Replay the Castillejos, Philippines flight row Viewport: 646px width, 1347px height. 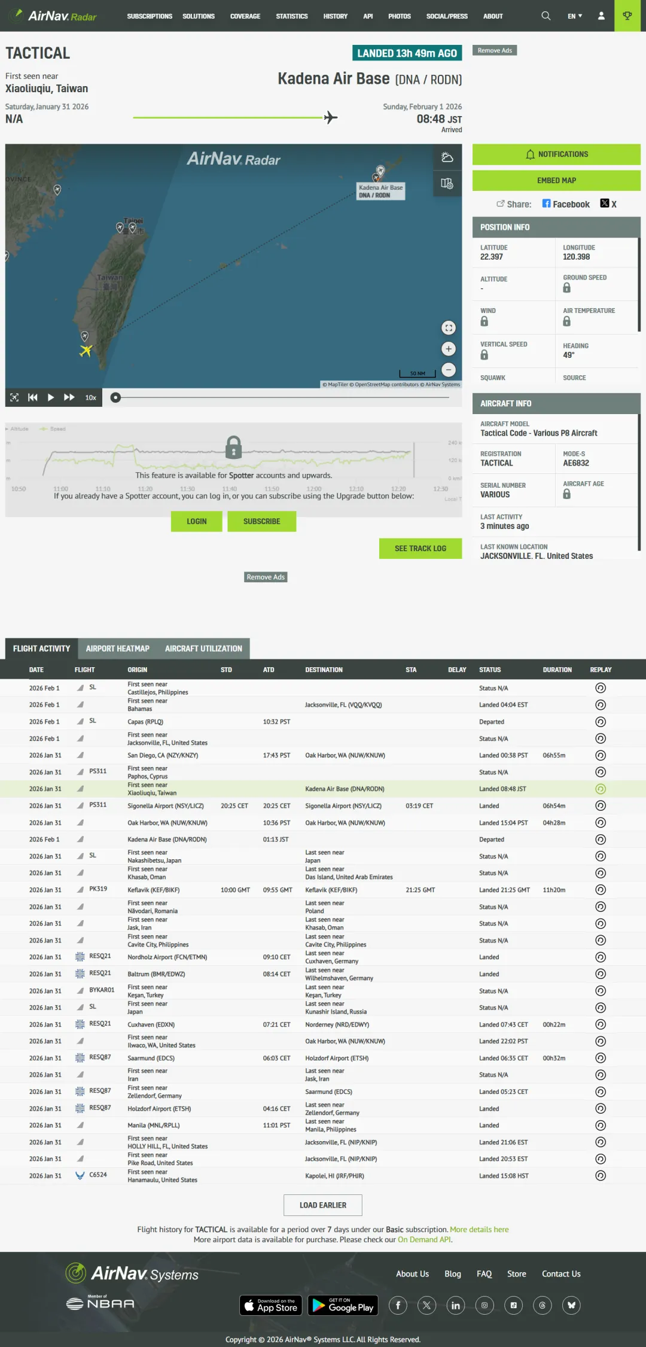coord(601,688)
